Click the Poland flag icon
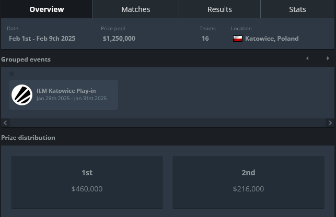 [238, 39]
